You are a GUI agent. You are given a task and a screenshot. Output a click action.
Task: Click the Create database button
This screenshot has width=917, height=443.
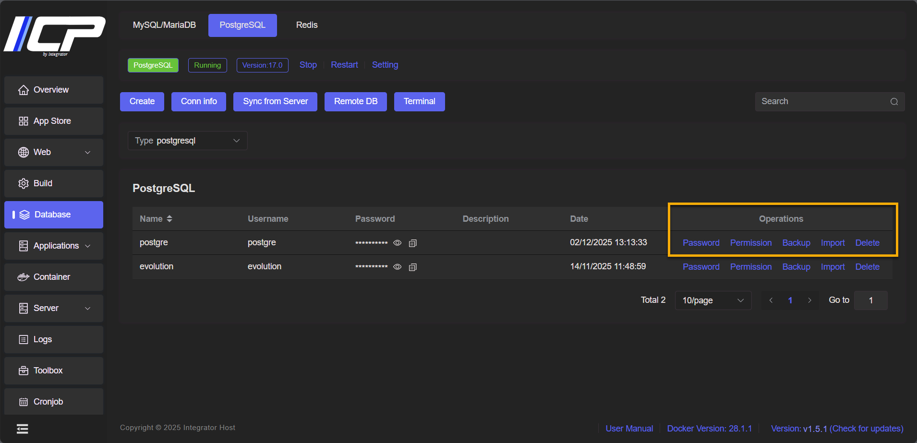(x=142, y=102)
